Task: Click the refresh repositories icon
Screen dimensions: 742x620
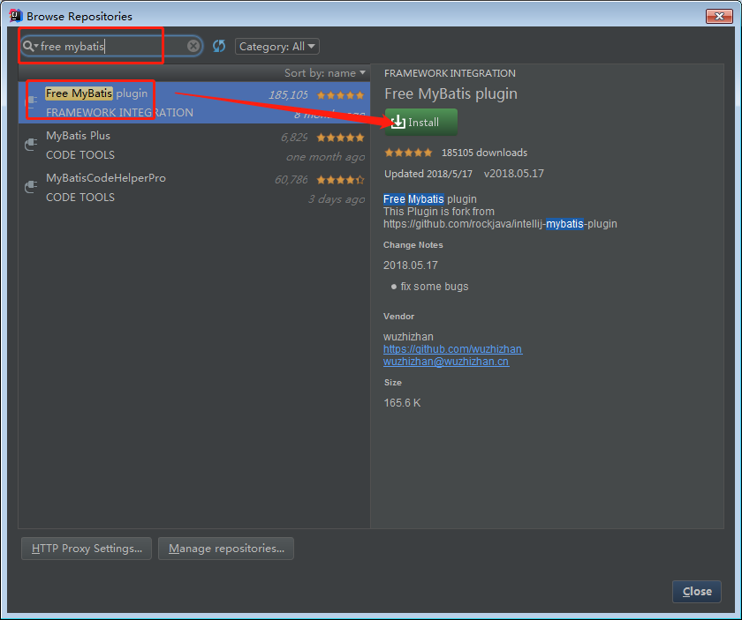Action: click(219, 46)
